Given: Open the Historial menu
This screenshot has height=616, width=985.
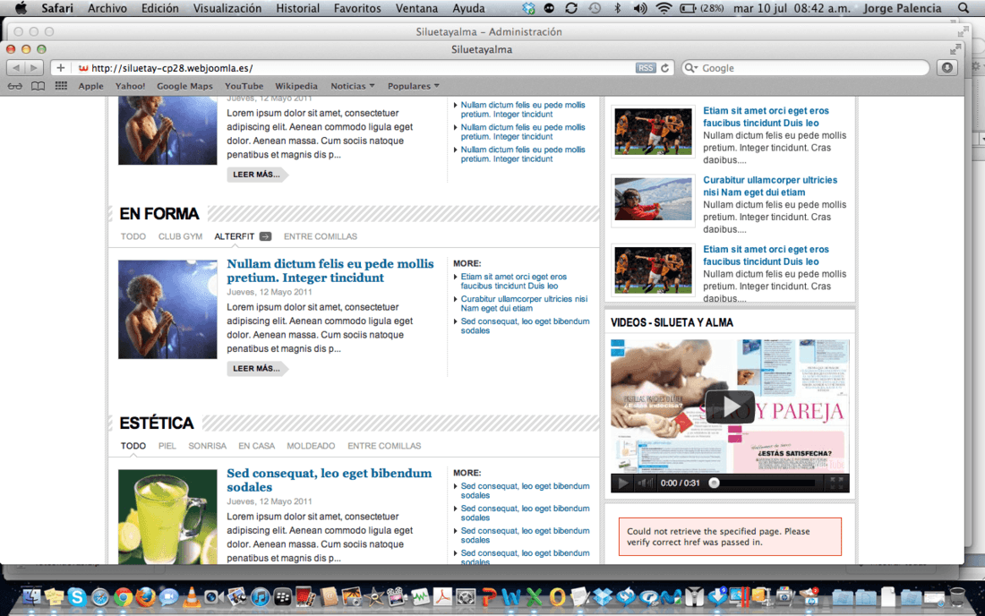Looking at the screenshot, I should [298, 8].
